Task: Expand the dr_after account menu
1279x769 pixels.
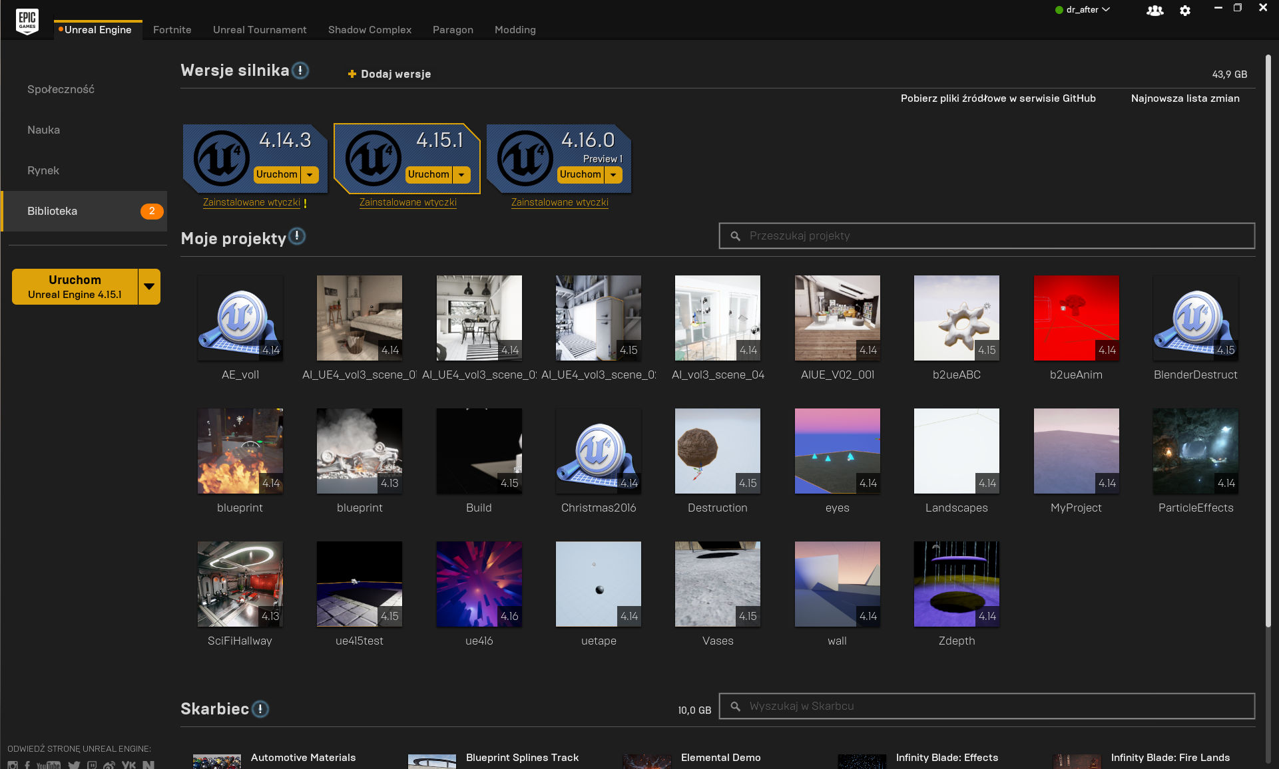Action: (1083, 10)
